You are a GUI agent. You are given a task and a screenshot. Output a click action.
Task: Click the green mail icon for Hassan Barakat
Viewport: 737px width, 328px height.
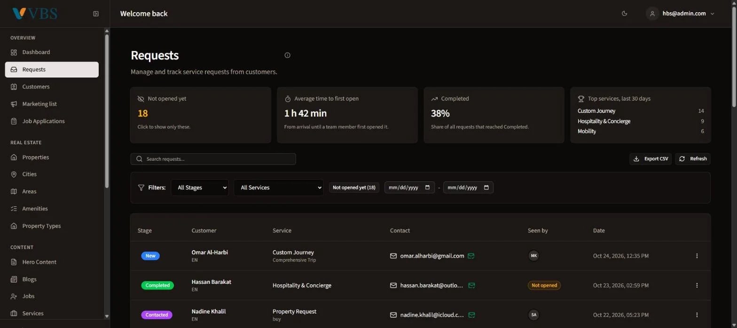(x=472, y=285)
